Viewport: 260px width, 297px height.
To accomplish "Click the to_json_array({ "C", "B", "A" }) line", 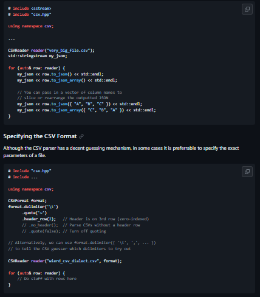I will tap(86, 110).
